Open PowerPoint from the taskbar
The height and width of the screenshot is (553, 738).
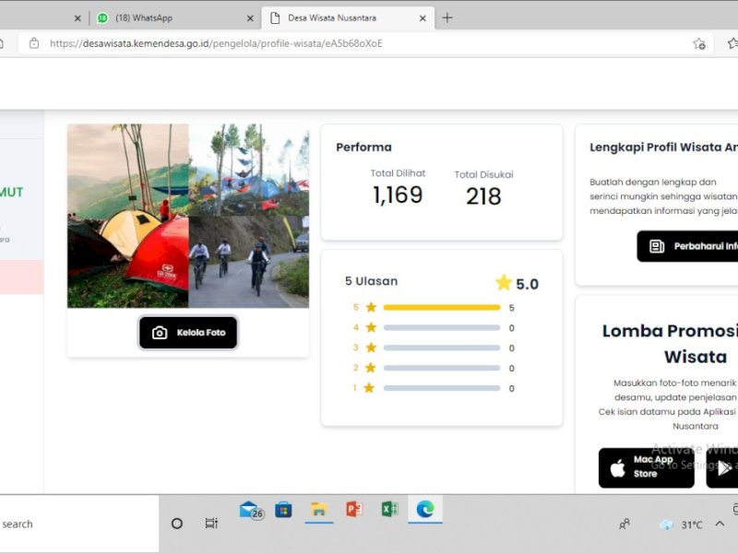pyautogui.click(x=354, y=510)
